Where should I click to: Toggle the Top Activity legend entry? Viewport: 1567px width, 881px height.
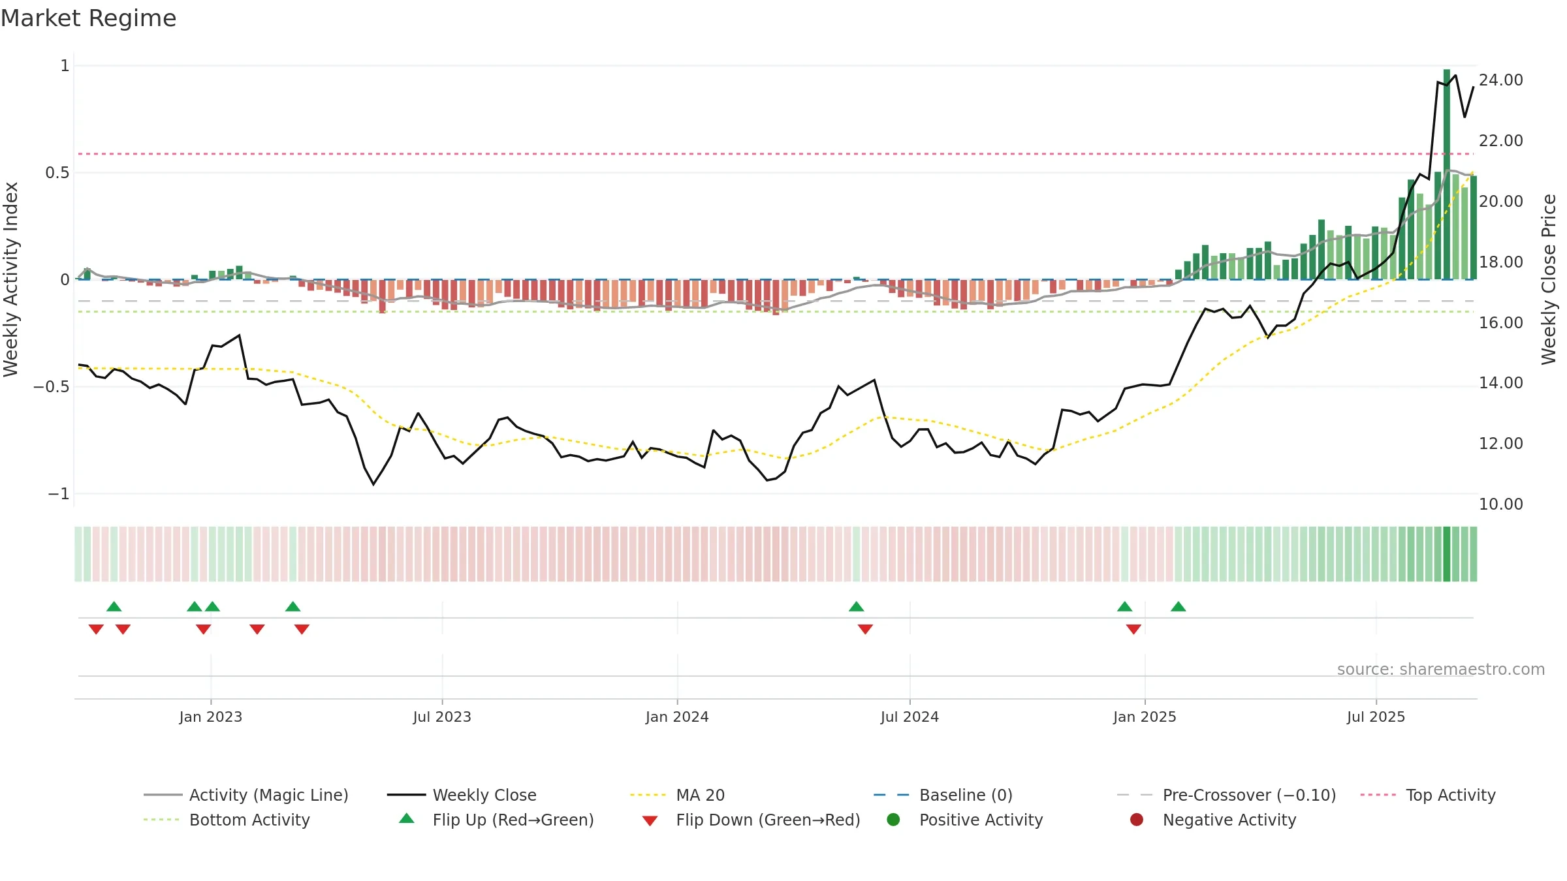pyautogui.click(x=1428, y=795)
